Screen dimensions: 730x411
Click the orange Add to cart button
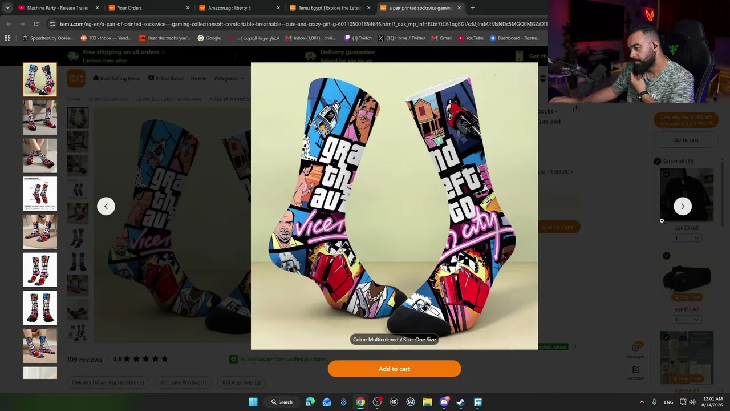click(x=394, y=369)
